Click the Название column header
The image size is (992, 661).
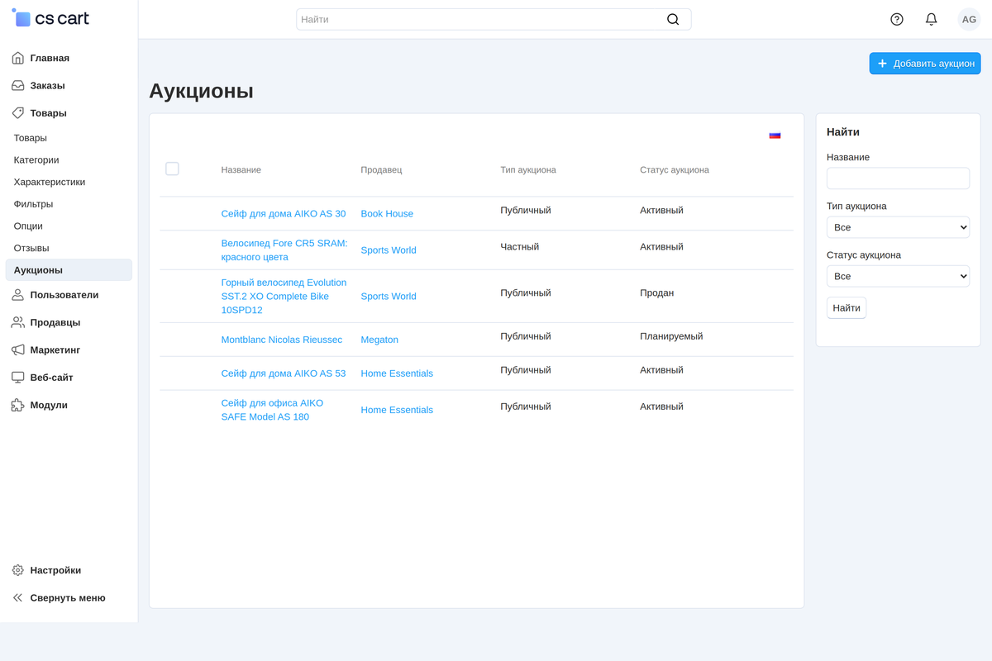tap(241, 169)
